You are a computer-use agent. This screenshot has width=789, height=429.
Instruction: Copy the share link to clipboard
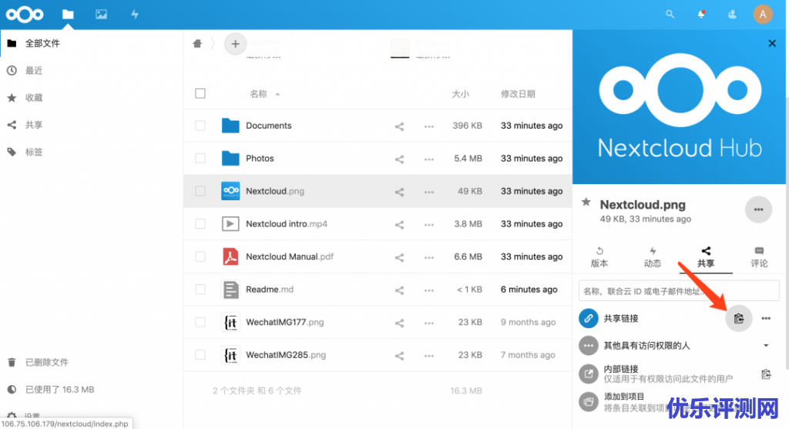click(738, 318)
